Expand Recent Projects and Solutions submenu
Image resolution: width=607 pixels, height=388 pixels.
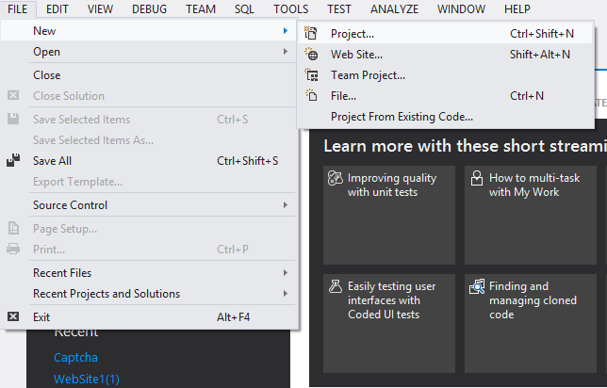click(x=286, y=294)
